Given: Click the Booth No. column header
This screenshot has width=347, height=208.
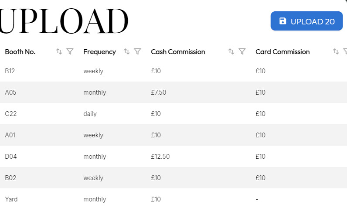Looking at the screenshot, I should [20, 52].
